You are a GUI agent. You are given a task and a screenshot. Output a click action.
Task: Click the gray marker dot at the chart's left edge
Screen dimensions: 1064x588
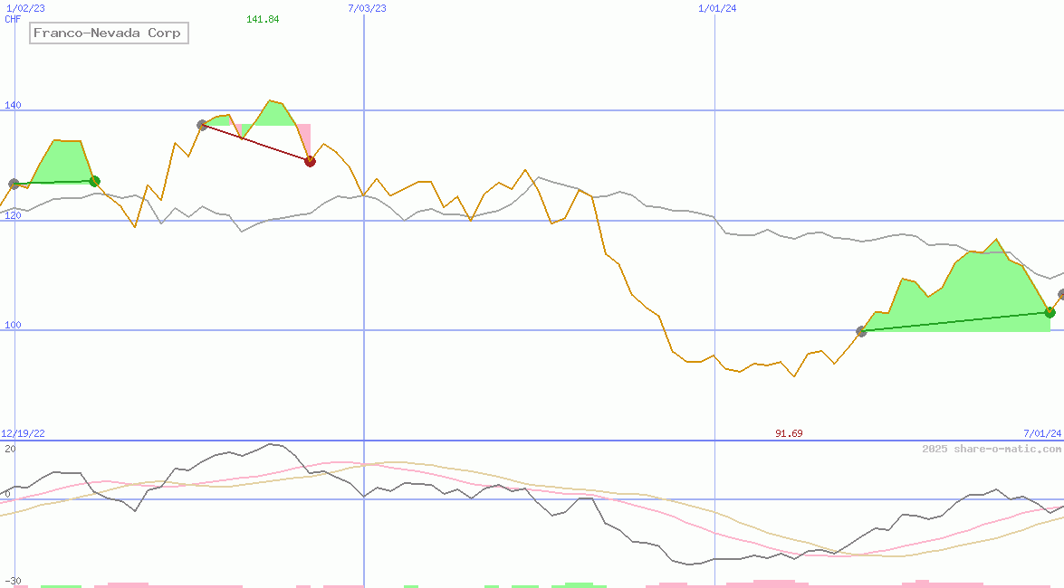click(x=14, y=184)
